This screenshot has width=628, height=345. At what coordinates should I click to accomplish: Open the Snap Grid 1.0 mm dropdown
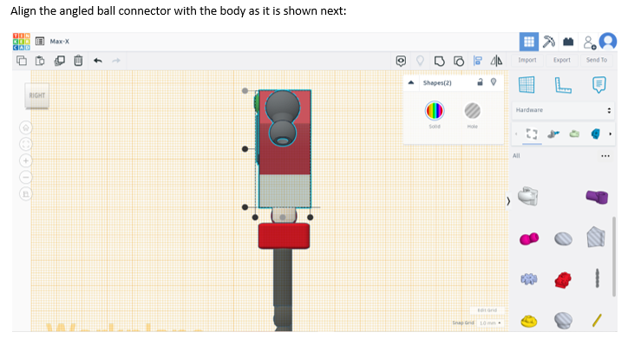pyautogui.click(x=490, y=323)
